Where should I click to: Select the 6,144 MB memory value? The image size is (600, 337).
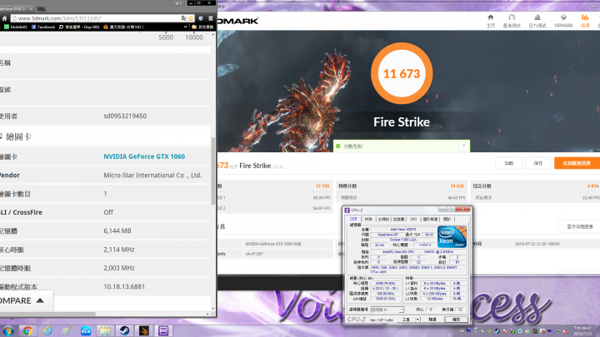point(117,230)
